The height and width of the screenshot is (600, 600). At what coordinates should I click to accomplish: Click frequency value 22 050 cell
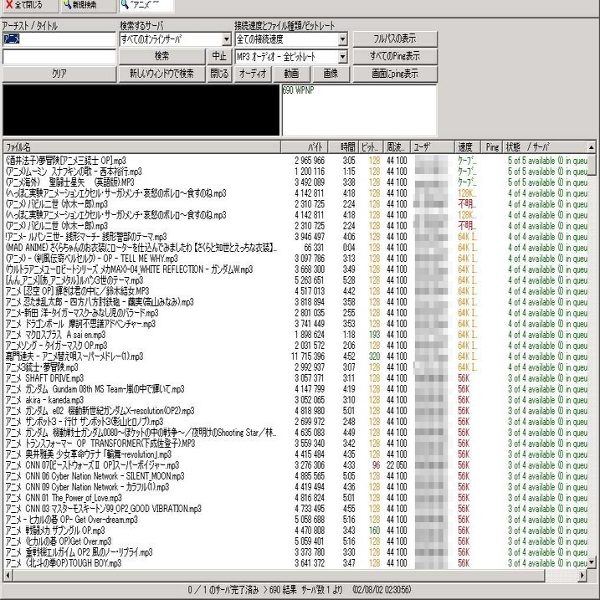[x=397, y=465]
